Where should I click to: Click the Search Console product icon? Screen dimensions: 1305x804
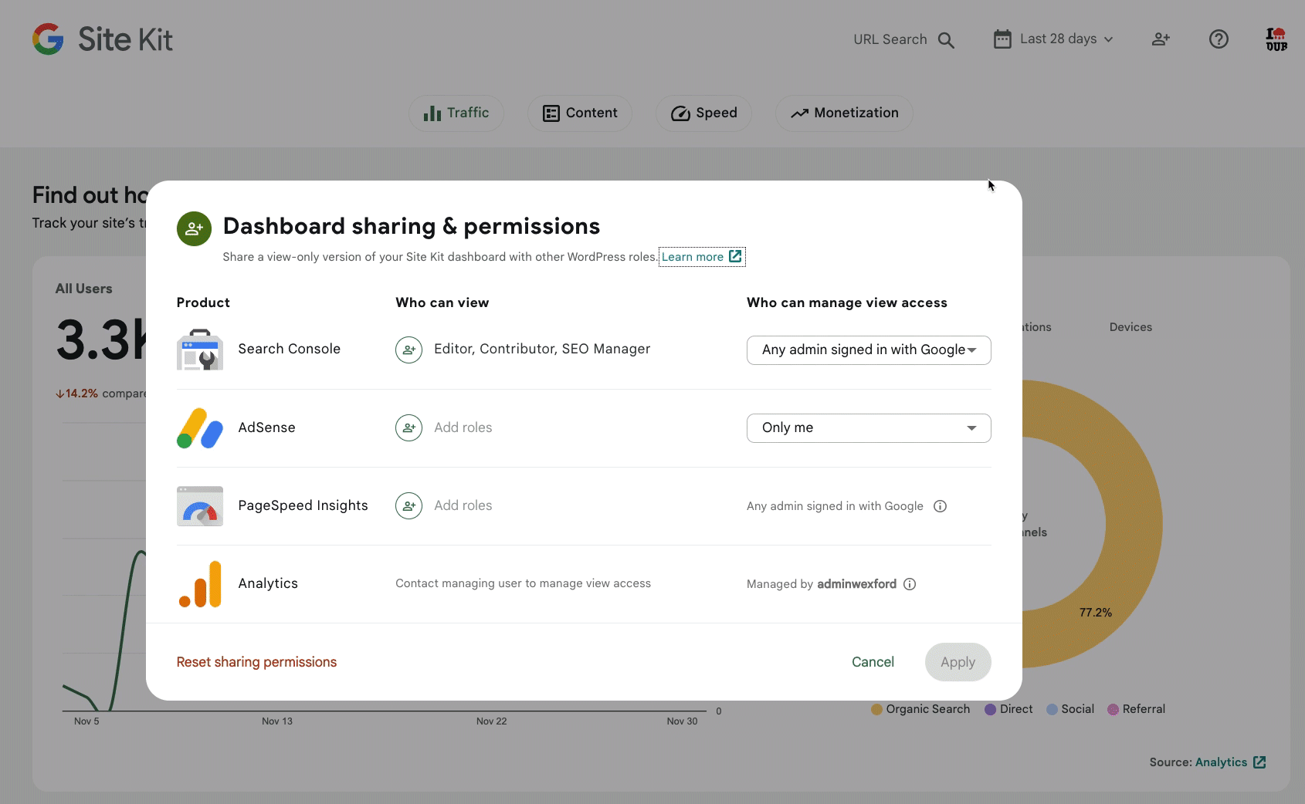click(x=200, y=350)
